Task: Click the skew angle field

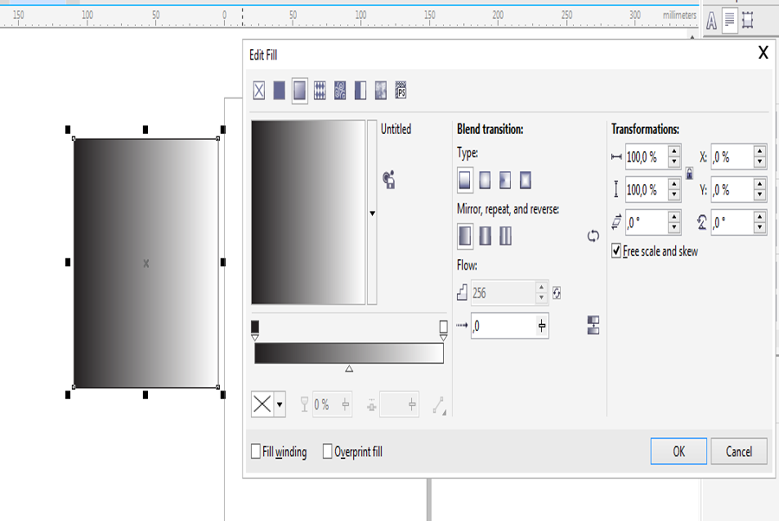Action: click(x=647, y=223)
